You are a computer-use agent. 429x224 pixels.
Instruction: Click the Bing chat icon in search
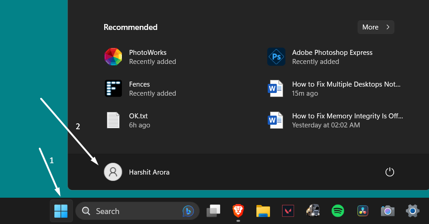(x=188, y=211)
